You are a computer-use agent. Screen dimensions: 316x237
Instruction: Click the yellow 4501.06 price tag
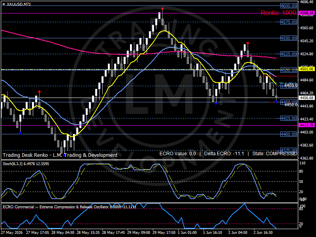307,69
